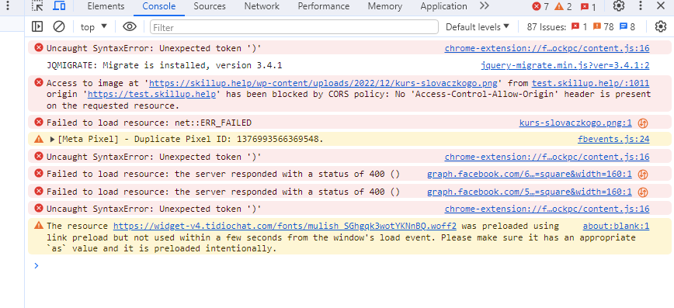Open the kurs-slovaczkogo.png:1 source link
Viewport: 674px width, 308px height.
point(575,123)
